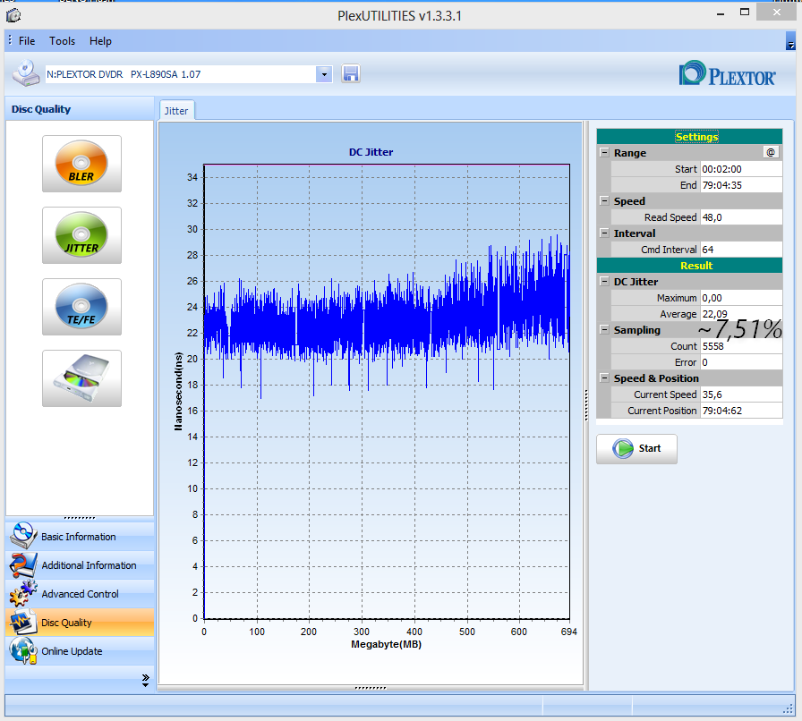Switch to the Jitter tab
Screen dimensions: 802x721
tap(176, 110)
